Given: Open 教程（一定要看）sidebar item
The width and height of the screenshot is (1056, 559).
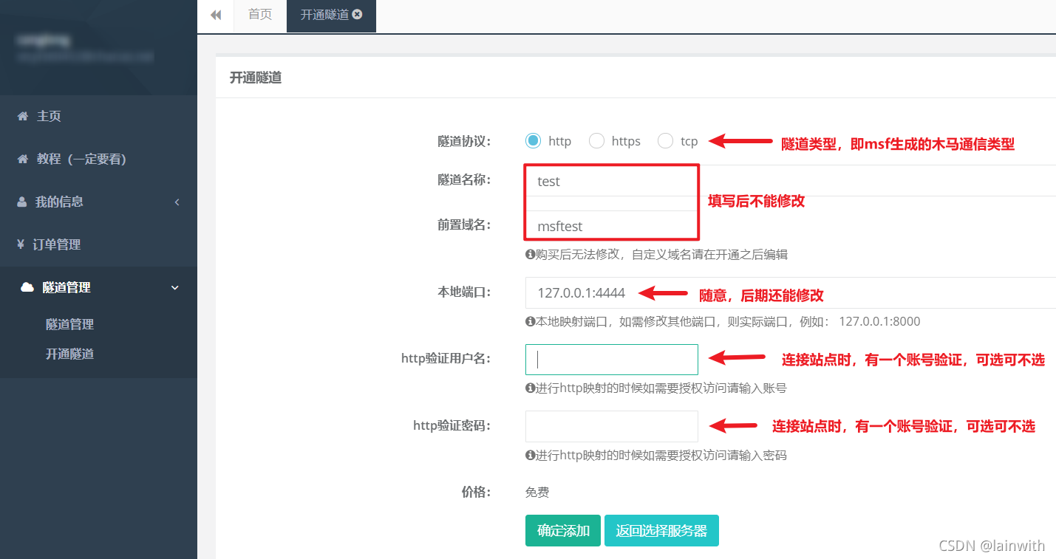Looking at the screenshot, I should (98, 159).
